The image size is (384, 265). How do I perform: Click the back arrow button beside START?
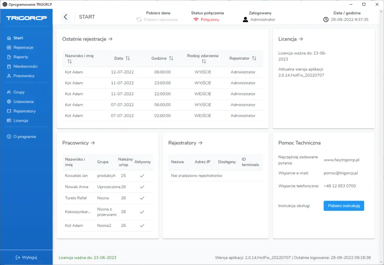pos(66,17)
